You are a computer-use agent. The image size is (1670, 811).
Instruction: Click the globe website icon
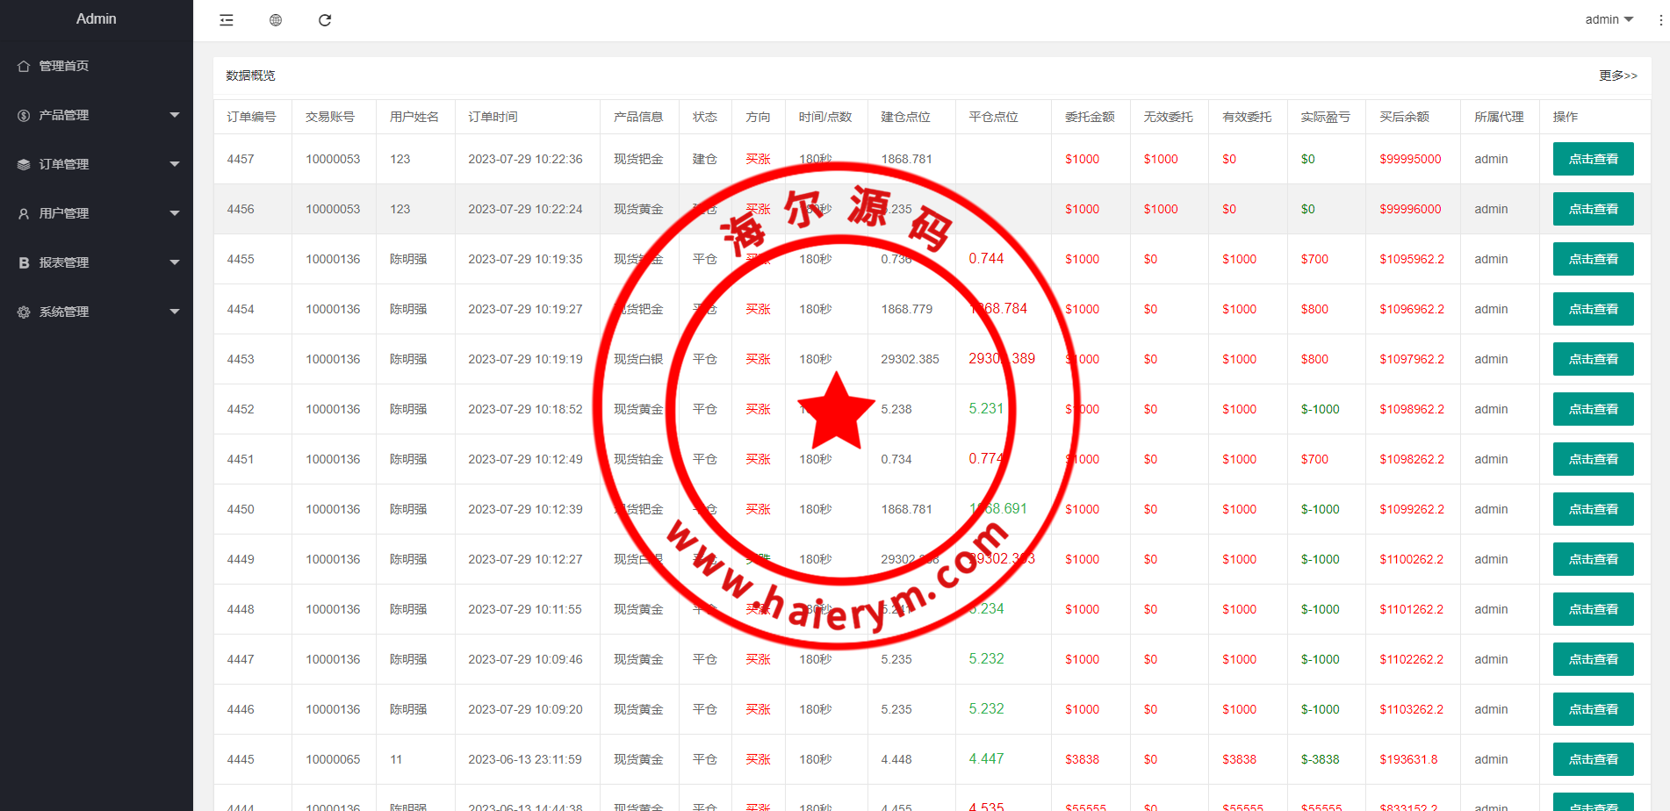[276, 20]
